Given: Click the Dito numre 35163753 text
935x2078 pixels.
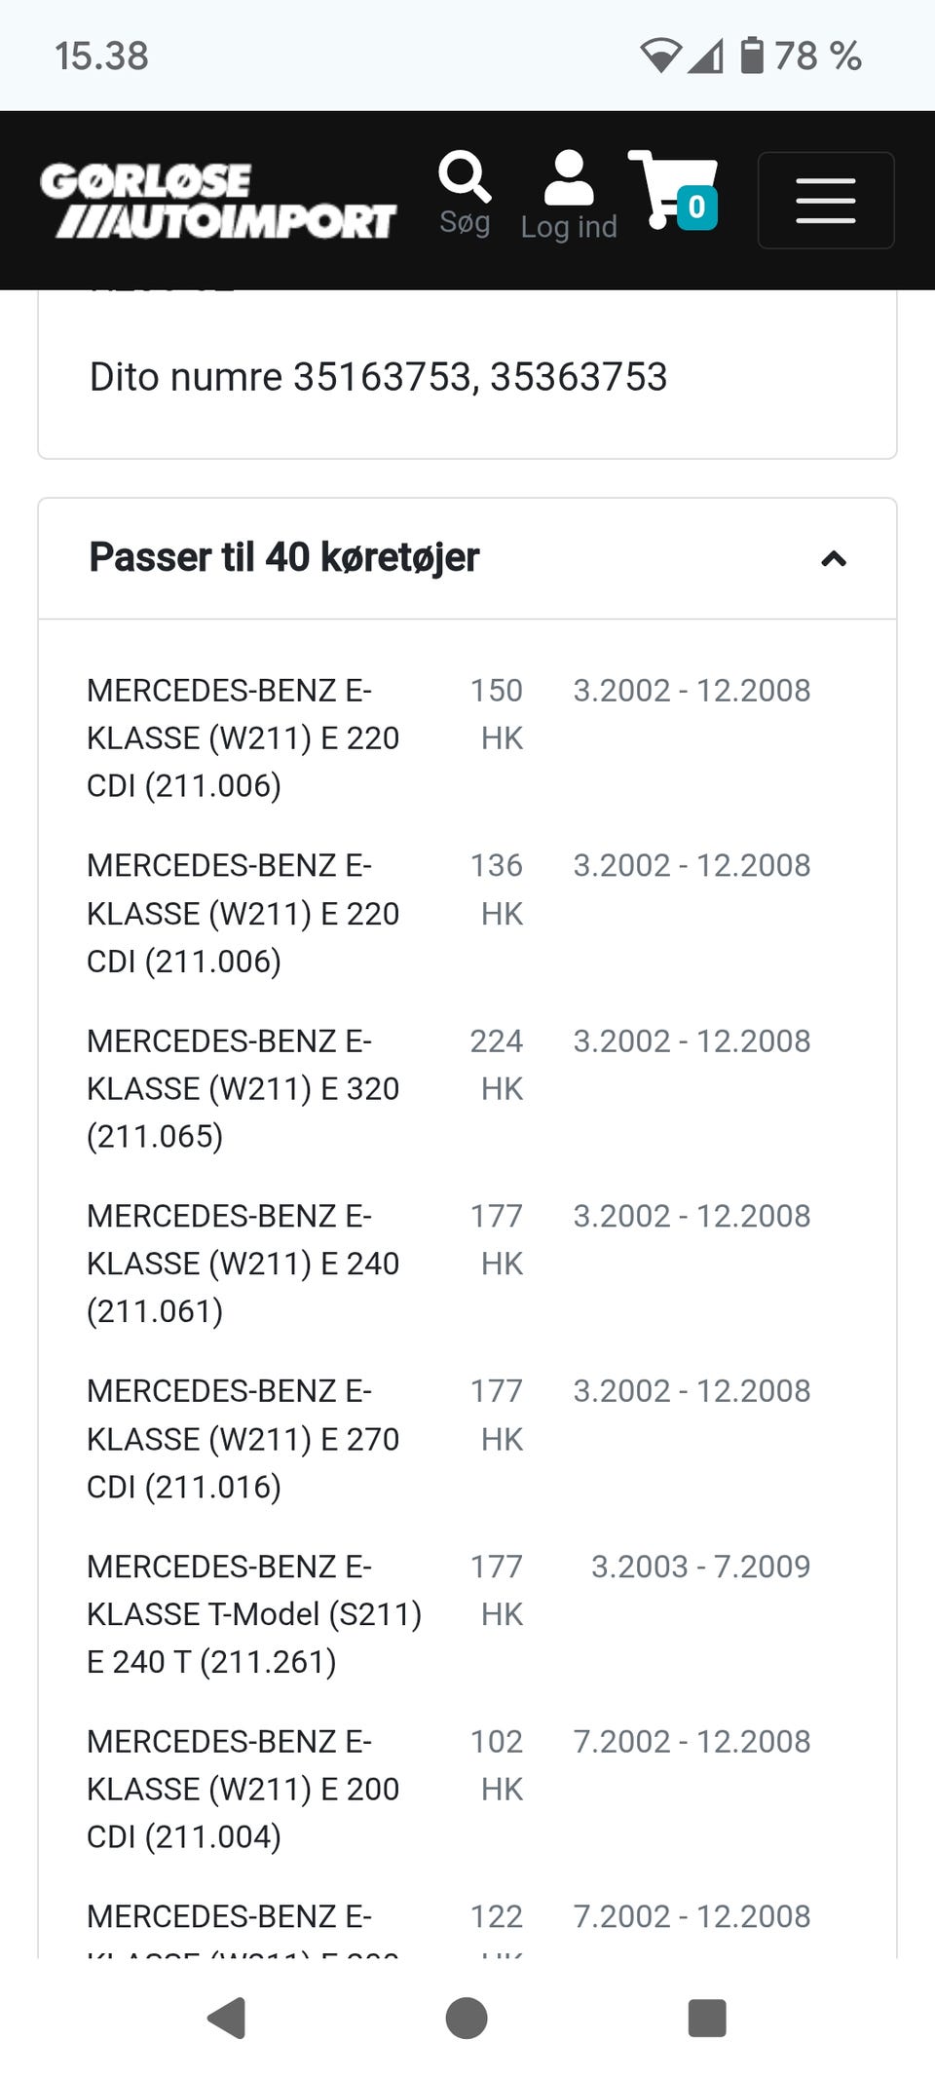Looking at the screenshot, I should [377, 377].
